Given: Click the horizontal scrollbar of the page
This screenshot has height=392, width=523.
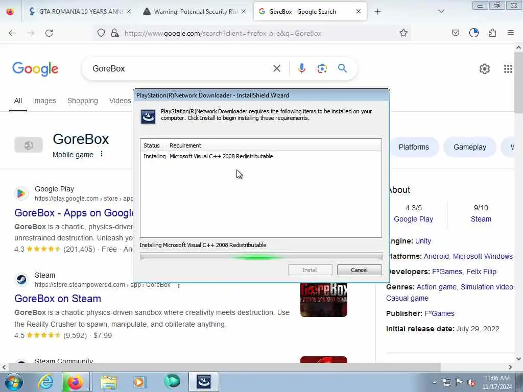Looking at the screenshot, I should coord(225,367).
